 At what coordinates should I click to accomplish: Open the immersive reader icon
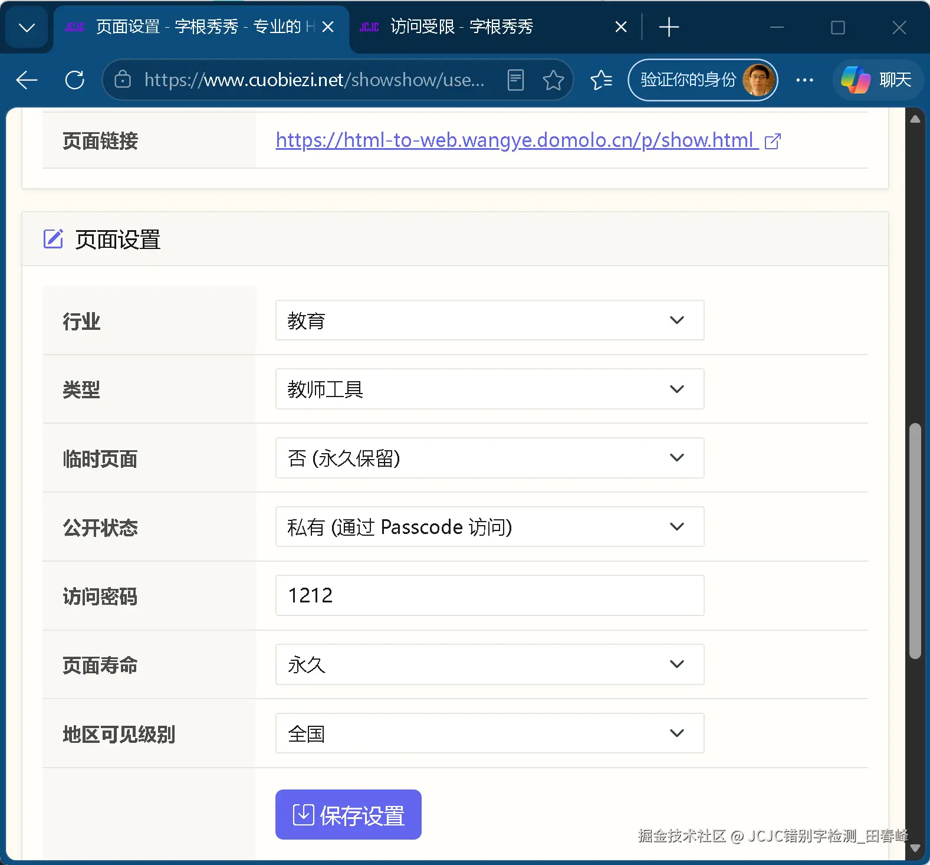point(515,80)
